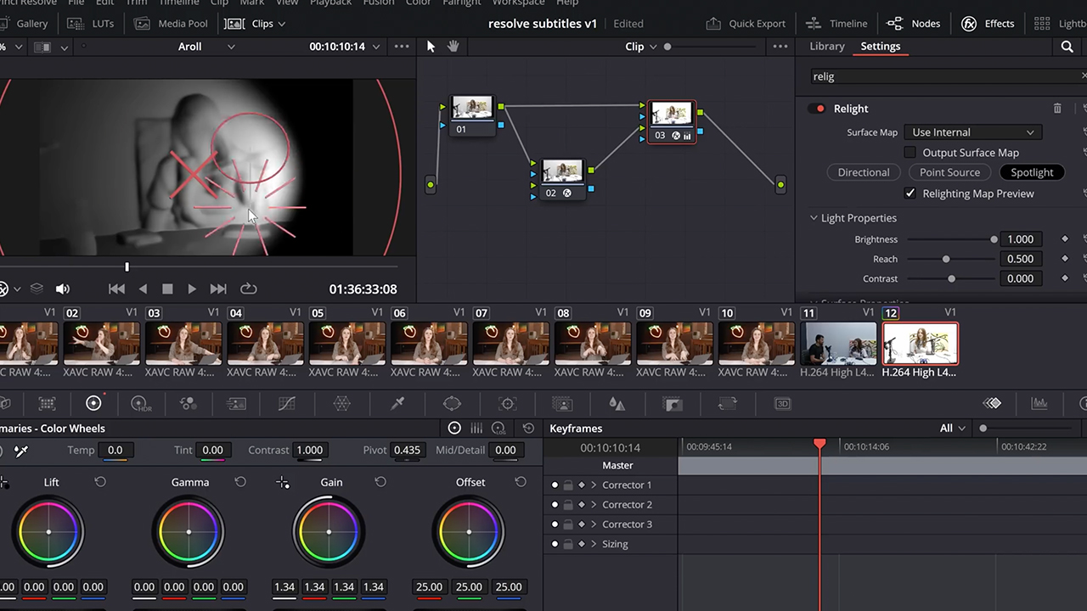Stop viewer playback
Viewport: 1087px width, 611px height.
pyautogui.click(x=167, y=289)
